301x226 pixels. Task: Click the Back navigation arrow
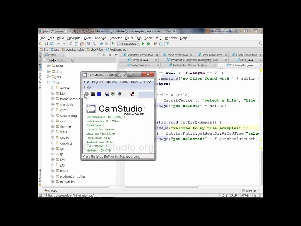101,44
